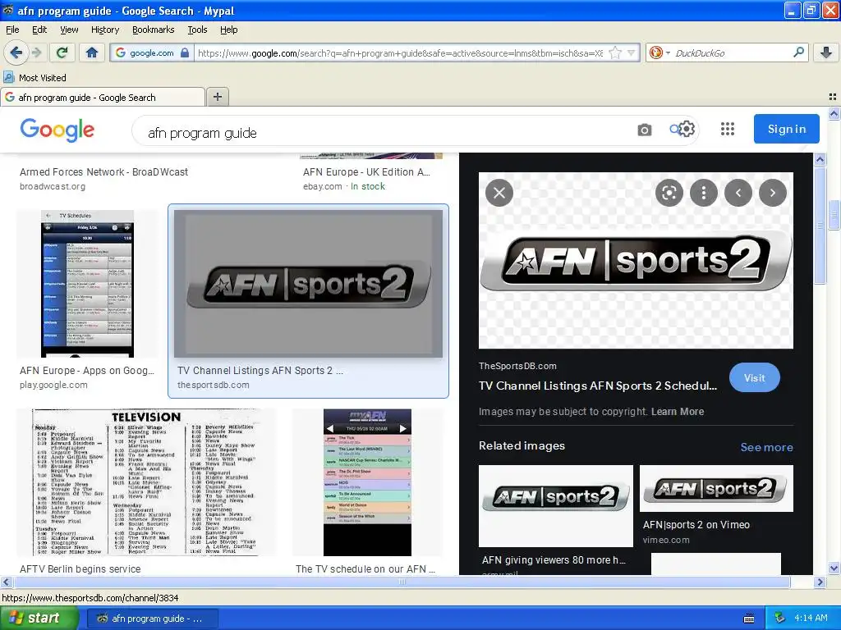The width and height of the screenshot is (841, 630).
Task: Click the padlock site security icon
Action: point(185,52)
